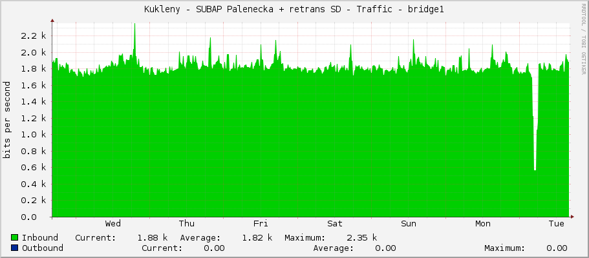Click the 0.2 k y-axis label
The width and height of the screenshot is (589, 258).
34,201
